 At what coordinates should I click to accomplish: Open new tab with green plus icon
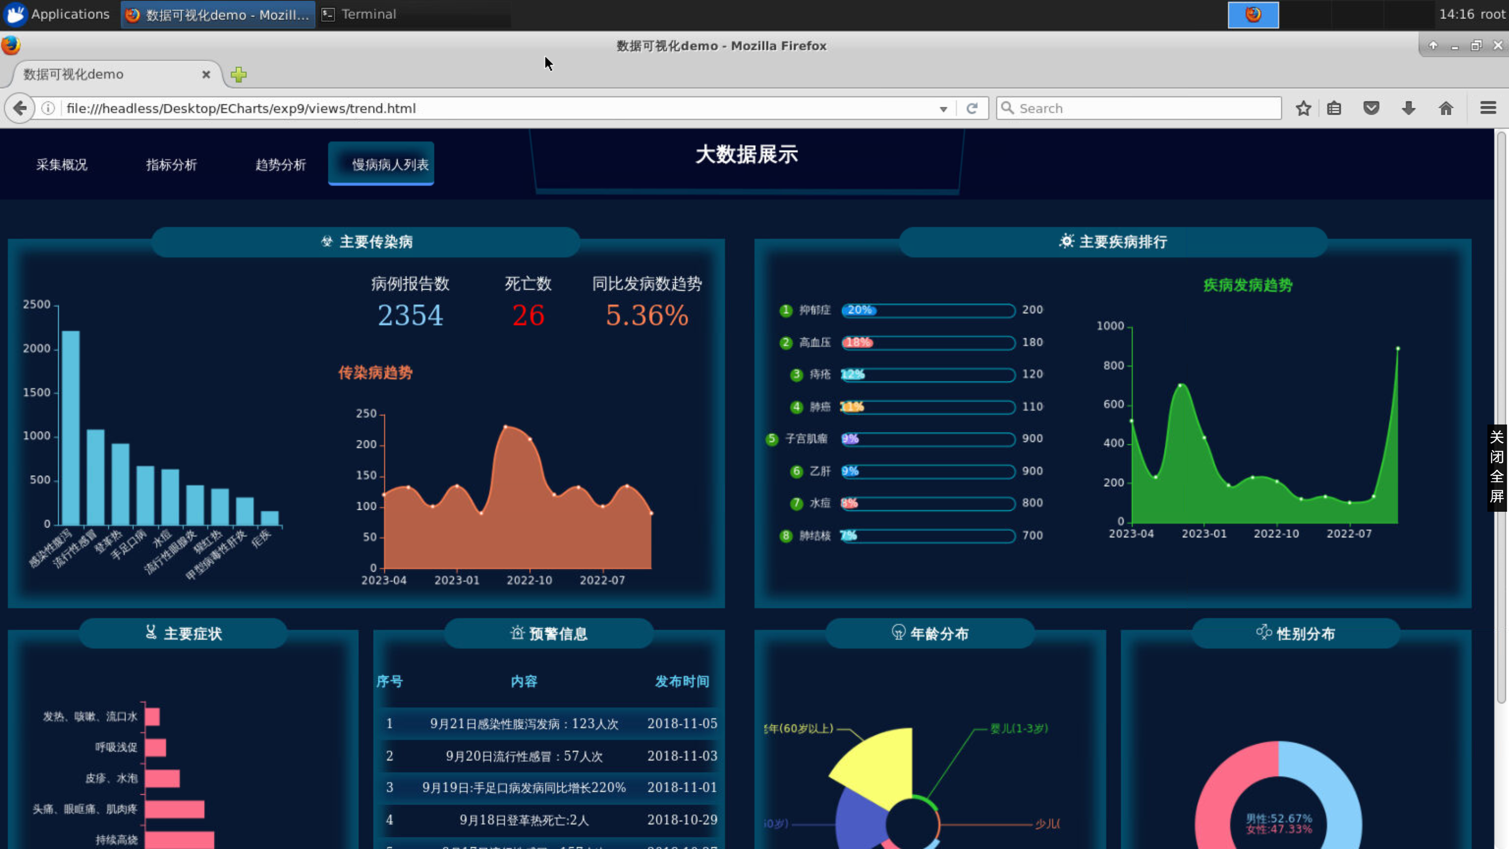[x=239, y=74]
